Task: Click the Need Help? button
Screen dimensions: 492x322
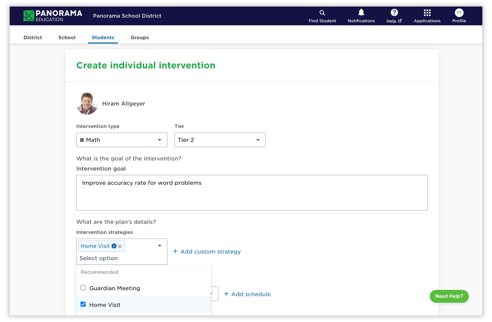Action: [x=449, y=296]
